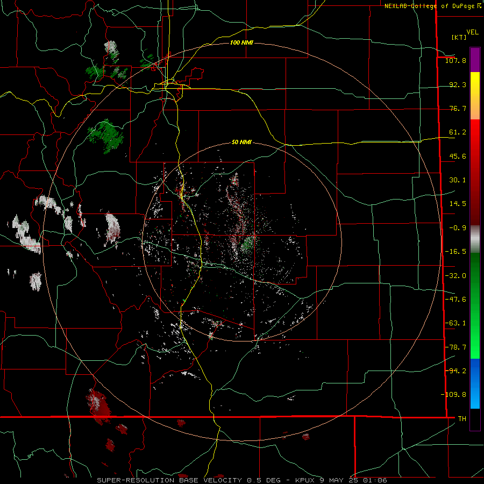Click the TH legend label
This screenshot has height=484, width=484.
(x=462, y=418)
